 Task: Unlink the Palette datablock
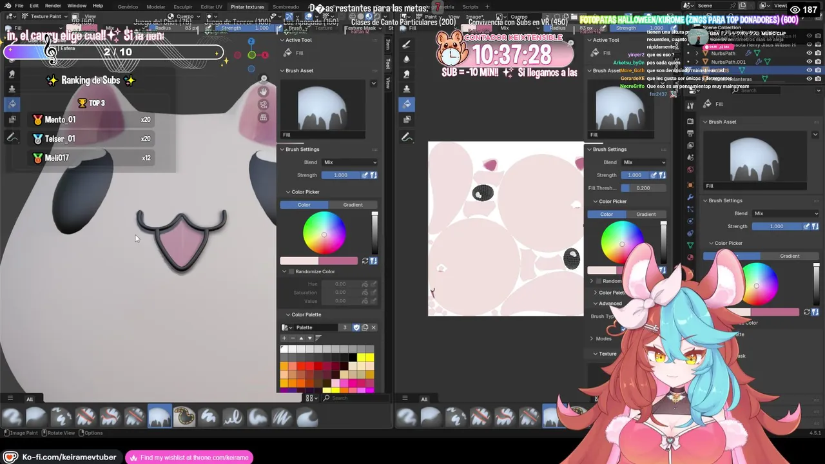coord(373,327)
